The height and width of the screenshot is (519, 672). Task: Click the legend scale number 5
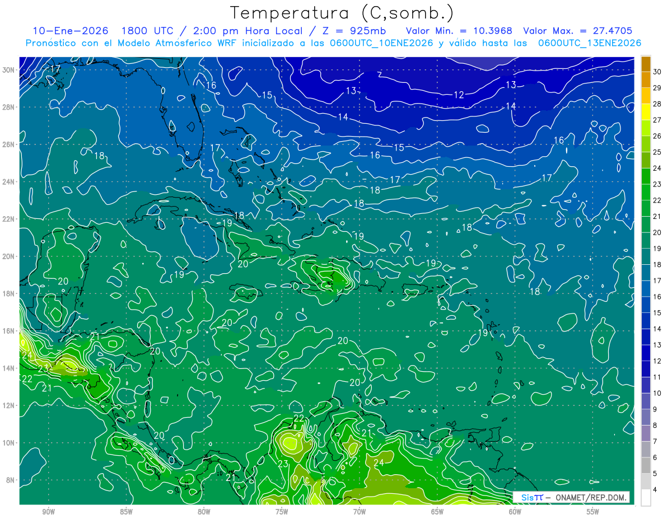656,474
